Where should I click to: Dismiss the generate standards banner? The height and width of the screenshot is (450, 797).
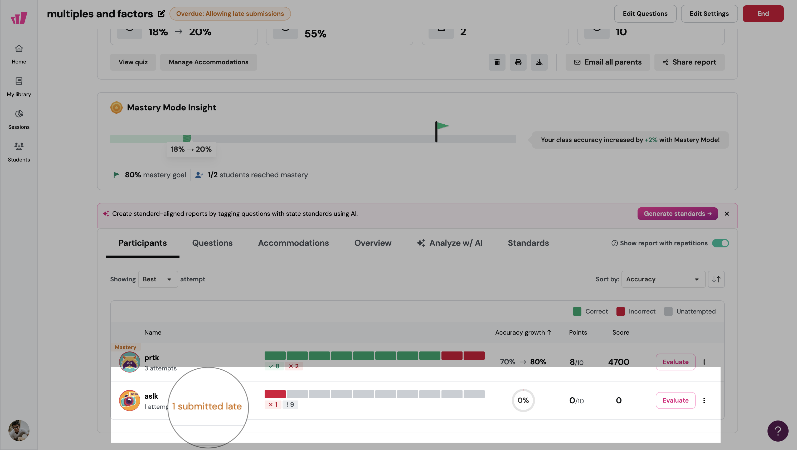pos(727,214)
